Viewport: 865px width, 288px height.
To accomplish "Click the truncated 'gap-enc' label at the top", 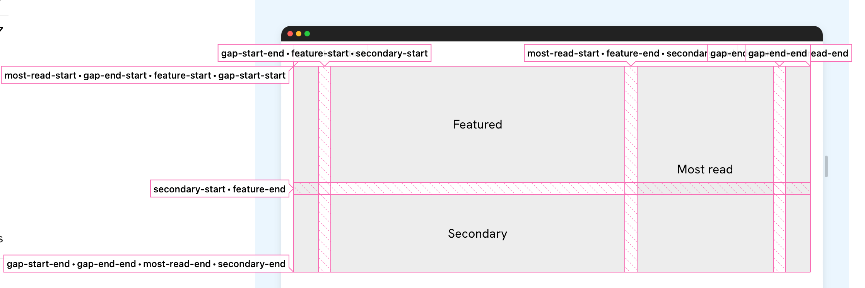I will click(726, 53).
